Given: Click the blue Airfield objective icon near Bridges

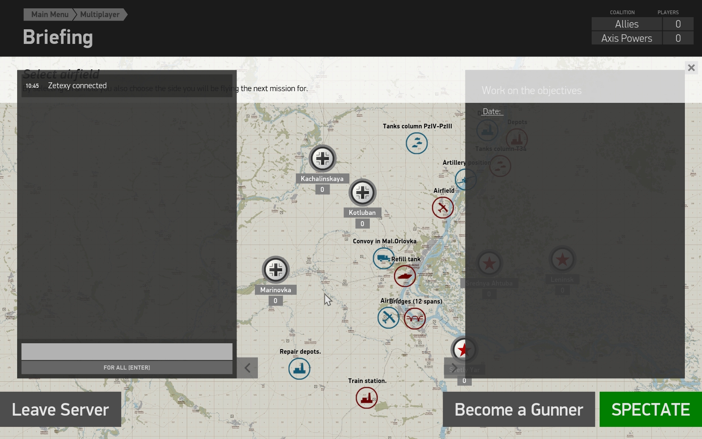Looking at the screenshot, I should 388,318.
